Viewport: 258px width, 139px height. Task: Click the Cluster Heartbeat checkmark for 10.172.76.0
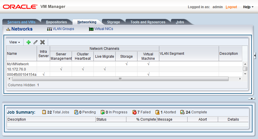pos(83,69)
